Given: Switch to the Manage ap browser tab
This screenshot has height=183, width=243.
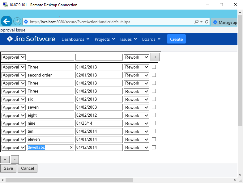Looking at the screenshot, I should point(224,22).
